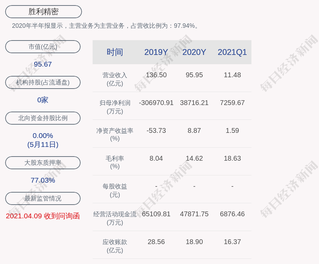Click revenue value 136.50
This screenshot has height=264, width=319.
[x=156, y=75]
